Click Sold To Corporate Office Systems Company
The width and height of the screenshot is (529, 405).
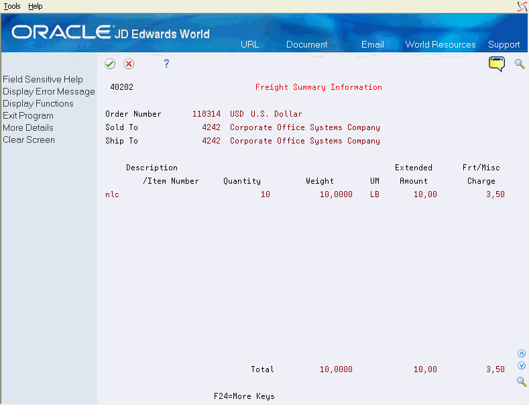click(x=305, y=127)
